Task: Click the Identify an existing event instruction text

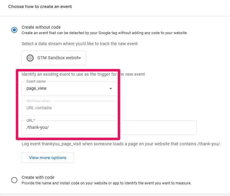Action: (x=83, y=74)
